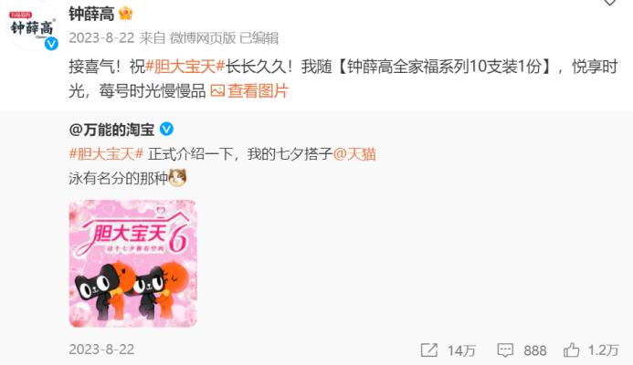Click the 2023-8-22 date on quoted post
The width and height of the screenshot is (633, 365).
101,349
